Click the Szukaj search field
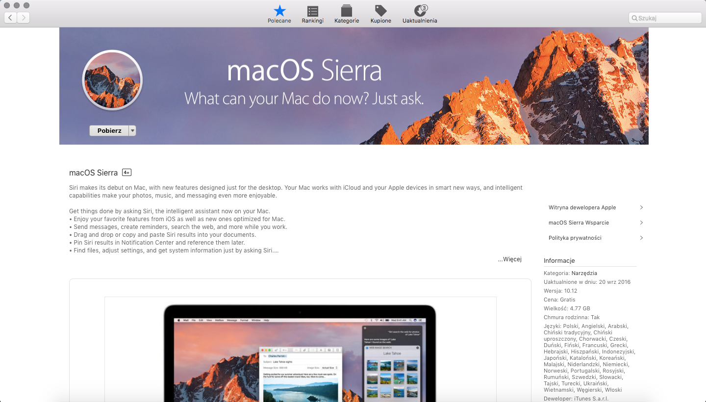706x402 pixels. point(665,18)
